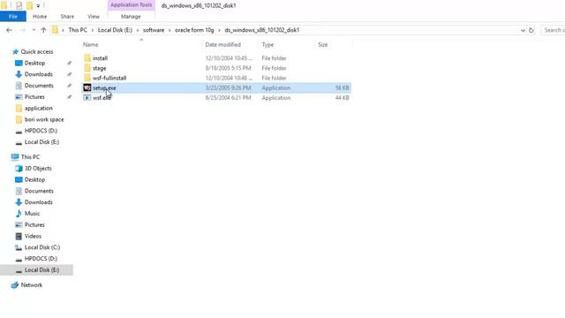Click the pin icon beside Pictures
This screenshot has width=565, height=318.
point(69,97)
